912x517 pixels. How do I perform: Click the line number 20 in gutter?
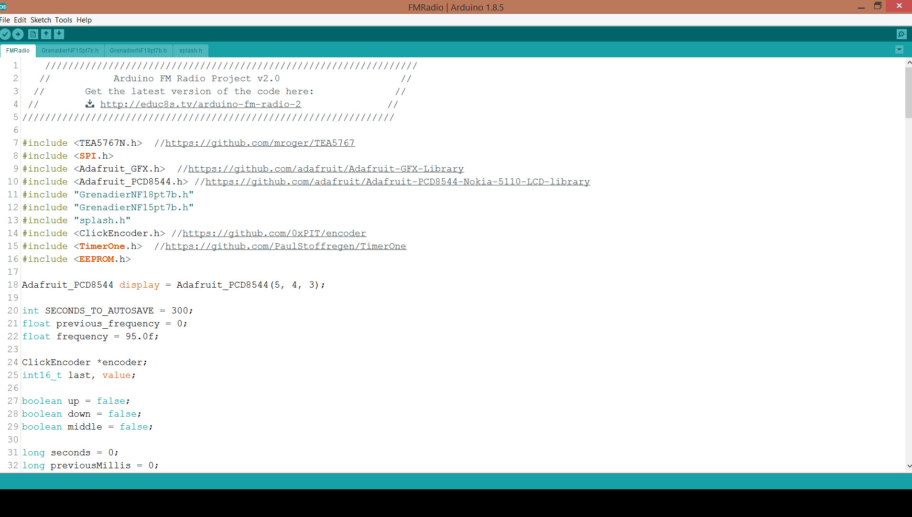coord(13,311)
